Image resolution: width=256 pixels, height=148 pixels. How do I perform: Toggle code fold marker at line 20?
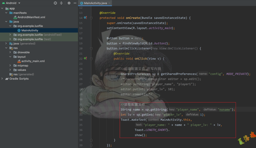point(91,48)
